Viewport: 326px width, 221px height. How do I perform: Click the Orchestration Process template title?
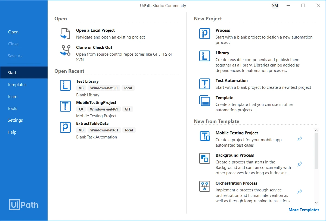(236, 183)
